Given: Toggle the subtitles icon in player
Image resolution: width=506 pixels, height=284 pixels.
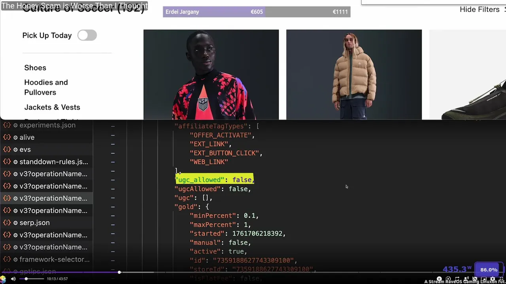Looking at the screenshot, I should click(475, 279).
